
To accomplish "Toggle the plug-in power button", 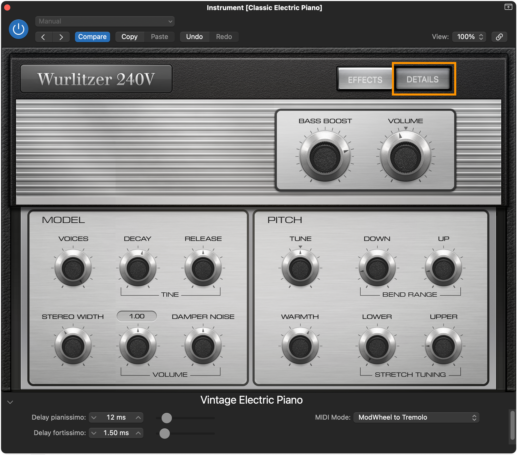I will (x=19, y=29).
